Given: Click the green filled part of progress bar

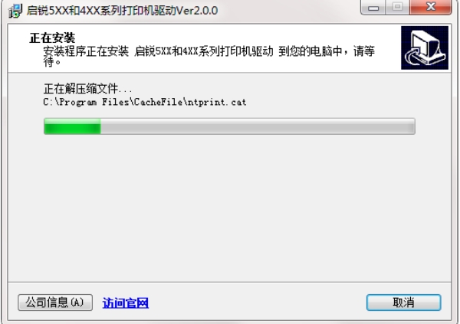Looking at the screenshot, I should [72, 126].
